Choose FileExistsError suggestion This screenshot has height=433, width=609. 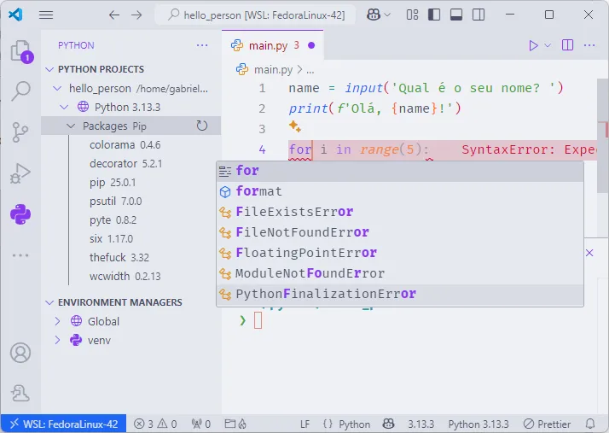point(400,212)
